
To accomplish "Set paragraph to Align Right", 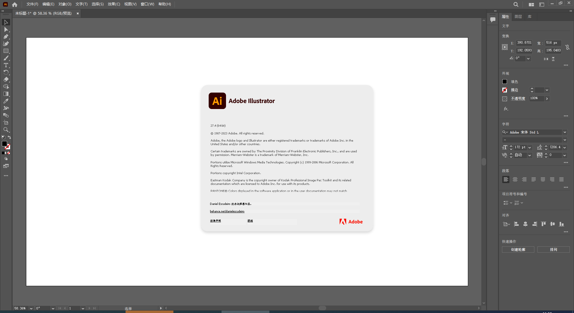I will click(524, 179).
